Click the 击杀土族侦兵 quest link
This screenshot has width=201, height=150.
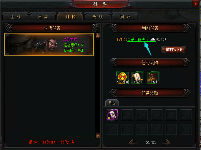pyautogui.click(x=138, y=39)
